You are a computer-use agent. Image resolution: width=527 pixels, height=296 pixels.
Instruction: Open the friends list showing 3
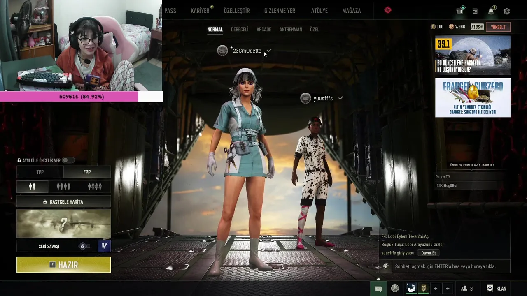point(467,289)
